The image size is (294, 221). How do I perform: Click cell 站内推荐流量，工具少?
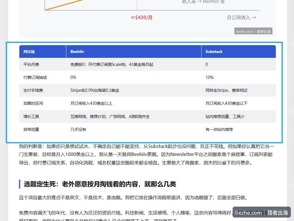click(x=238, y=116)
